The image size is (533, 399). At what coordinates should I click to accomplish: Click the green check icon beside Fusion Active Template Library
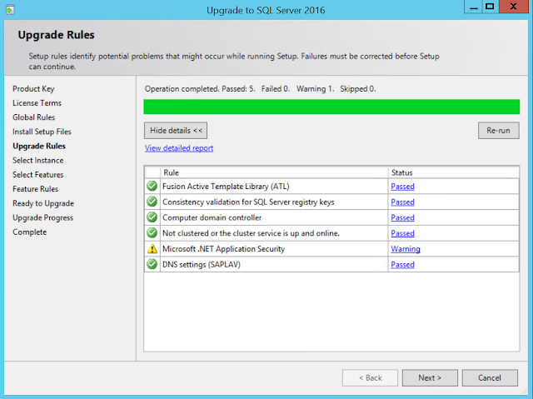pos(152,186)
